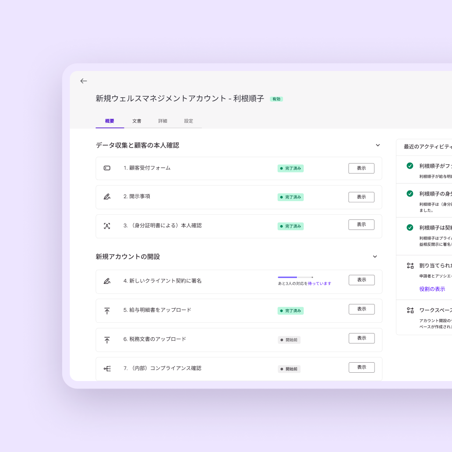
Task: Click the 有効 status badge
Action: (276, 99)
